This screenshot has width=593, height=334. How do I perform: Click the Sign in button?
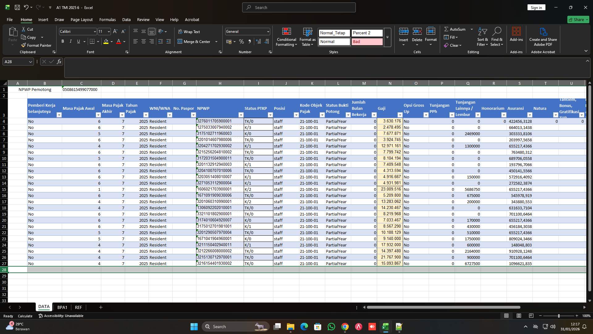pyautogui.click(x=536, y=7)
